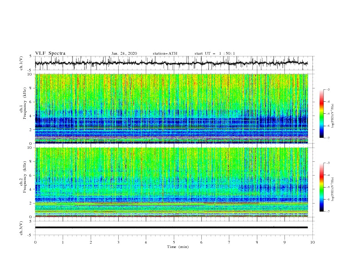
Task: Click the "2" kHz tick on ch.2 frequency axis
Action: pyautogui.click(x=31, y=203)
